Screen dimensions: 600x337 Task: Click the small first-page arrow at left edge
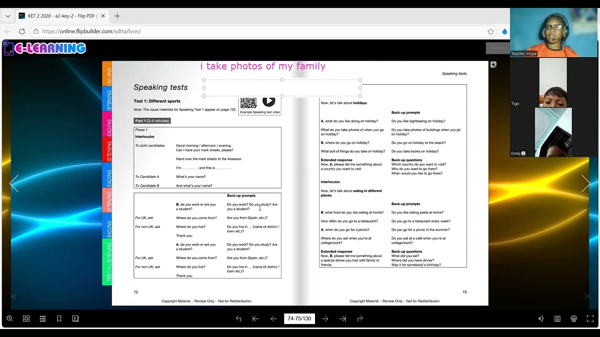point(14,296)
